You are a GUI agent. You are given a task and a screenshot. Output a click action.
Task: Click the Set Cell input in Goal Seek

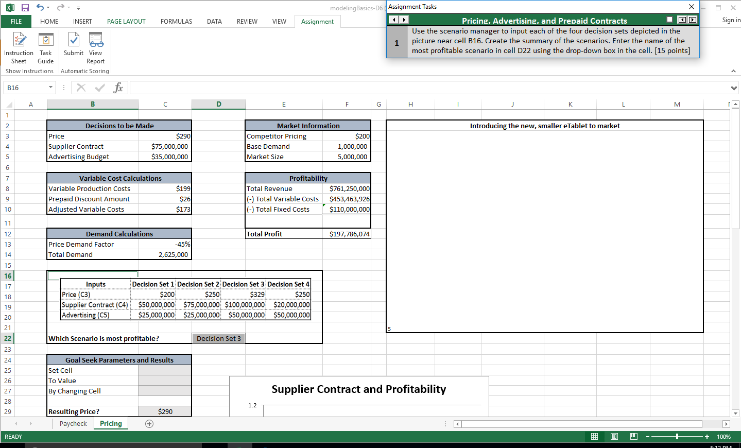pos(165,370)
